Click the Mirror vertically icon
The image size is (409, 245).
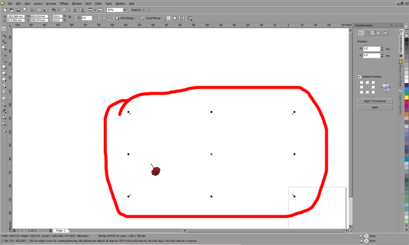point(109,18)
